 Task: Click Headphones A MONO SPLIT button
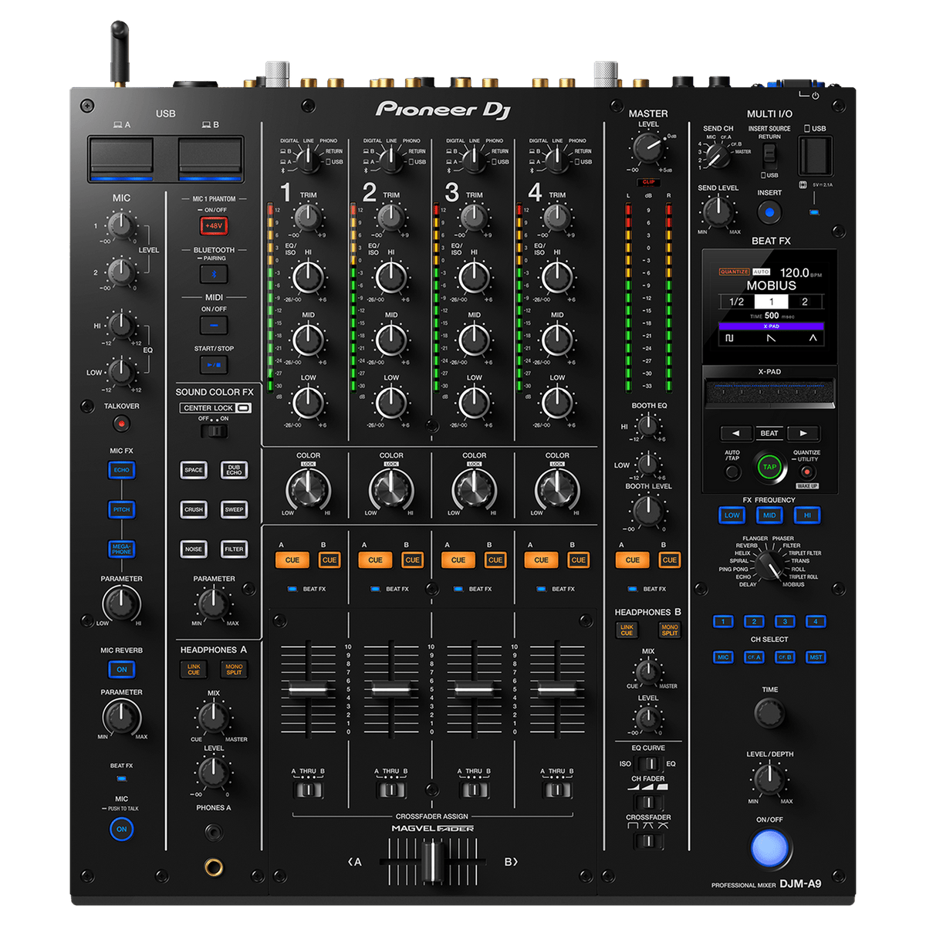pos(234,670)
